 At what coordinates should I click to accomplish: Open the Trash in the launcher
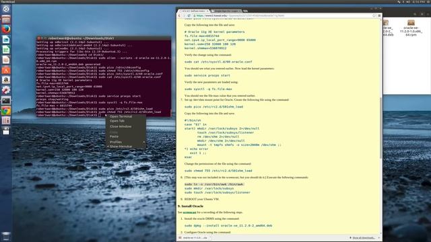6,236
